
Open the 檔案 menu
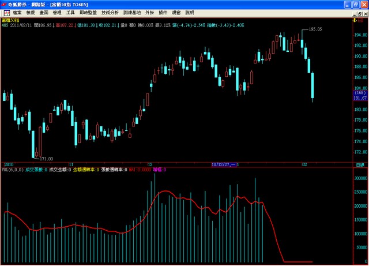pyautogui.click(x=17, y=12)
